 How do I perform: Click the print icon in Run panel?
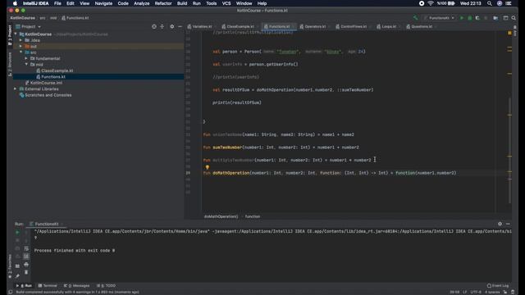(26, 265)
